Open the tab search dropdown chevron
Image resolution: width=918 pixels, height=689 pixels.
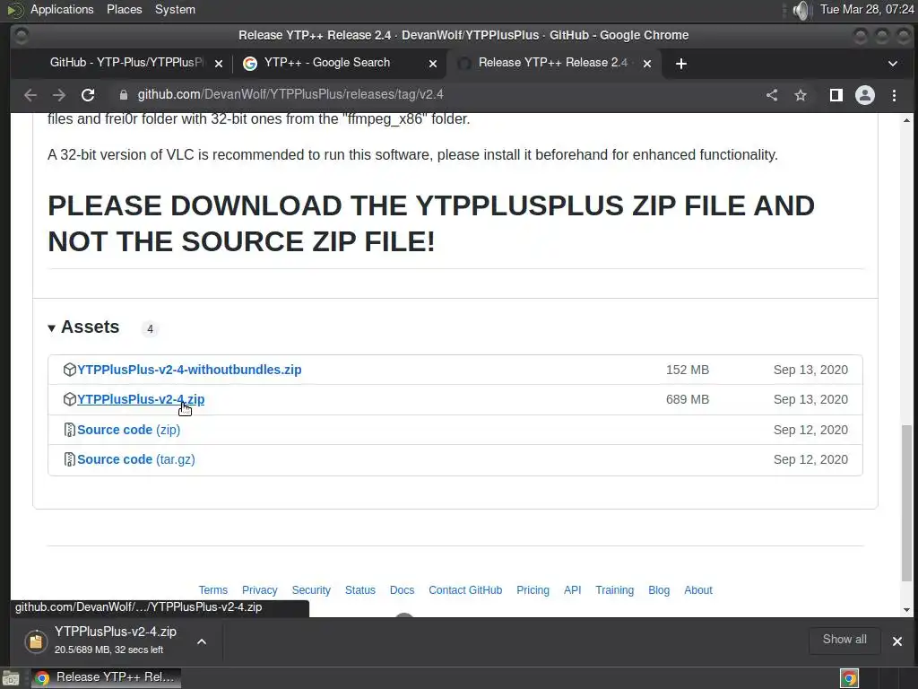point(893,64)
